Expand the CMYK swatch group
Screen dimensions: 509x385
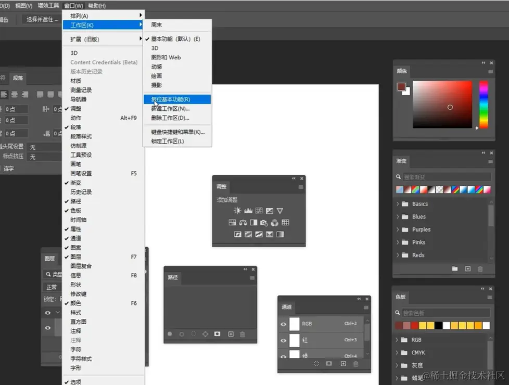pos(398,352)
